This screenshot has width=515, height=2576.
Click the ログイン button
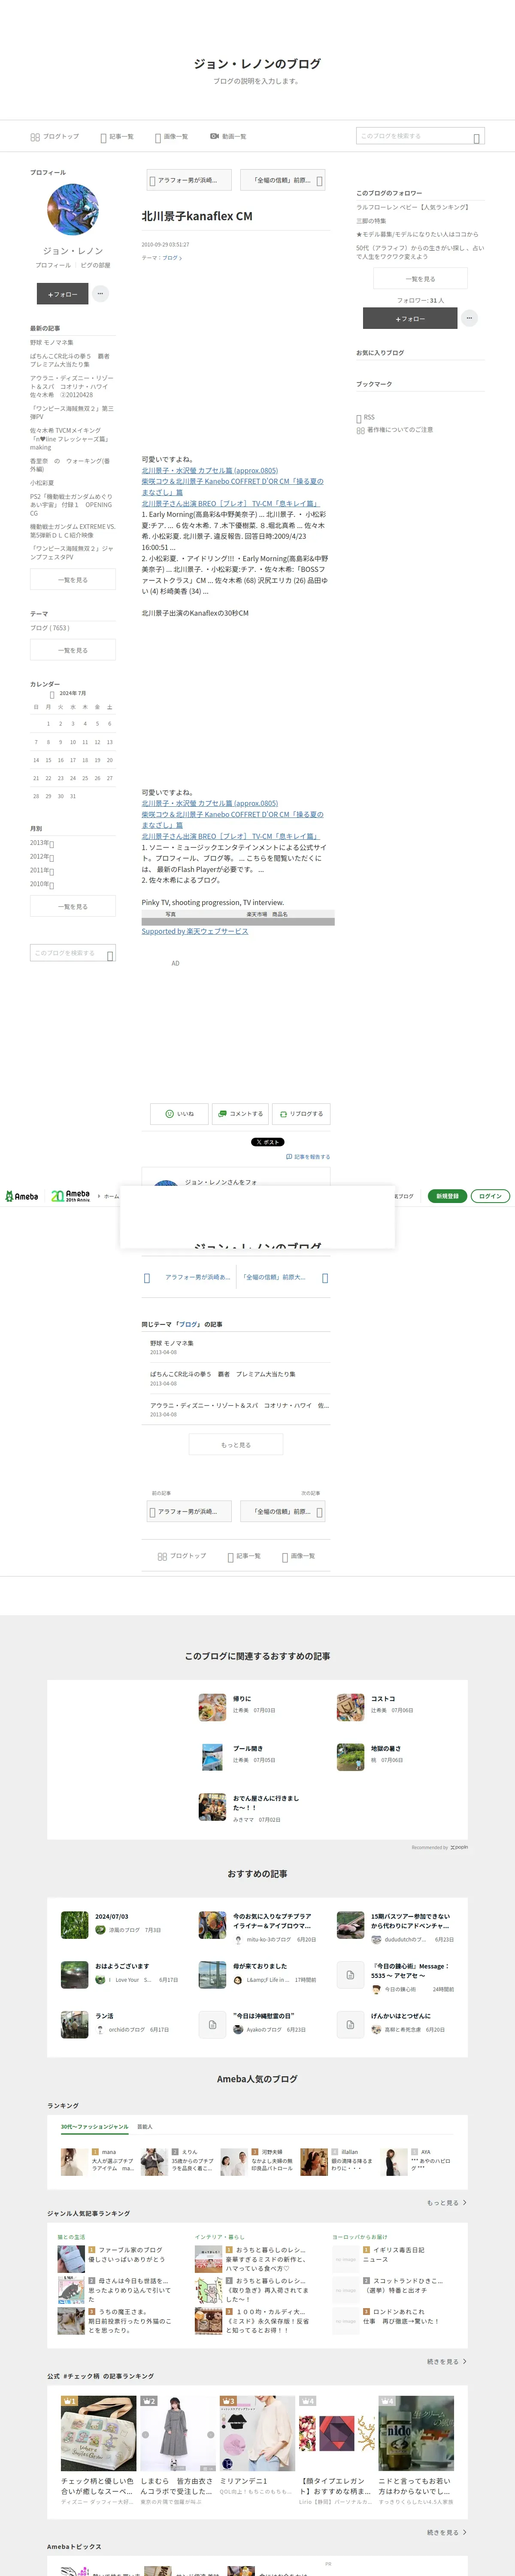(490, 1196)
